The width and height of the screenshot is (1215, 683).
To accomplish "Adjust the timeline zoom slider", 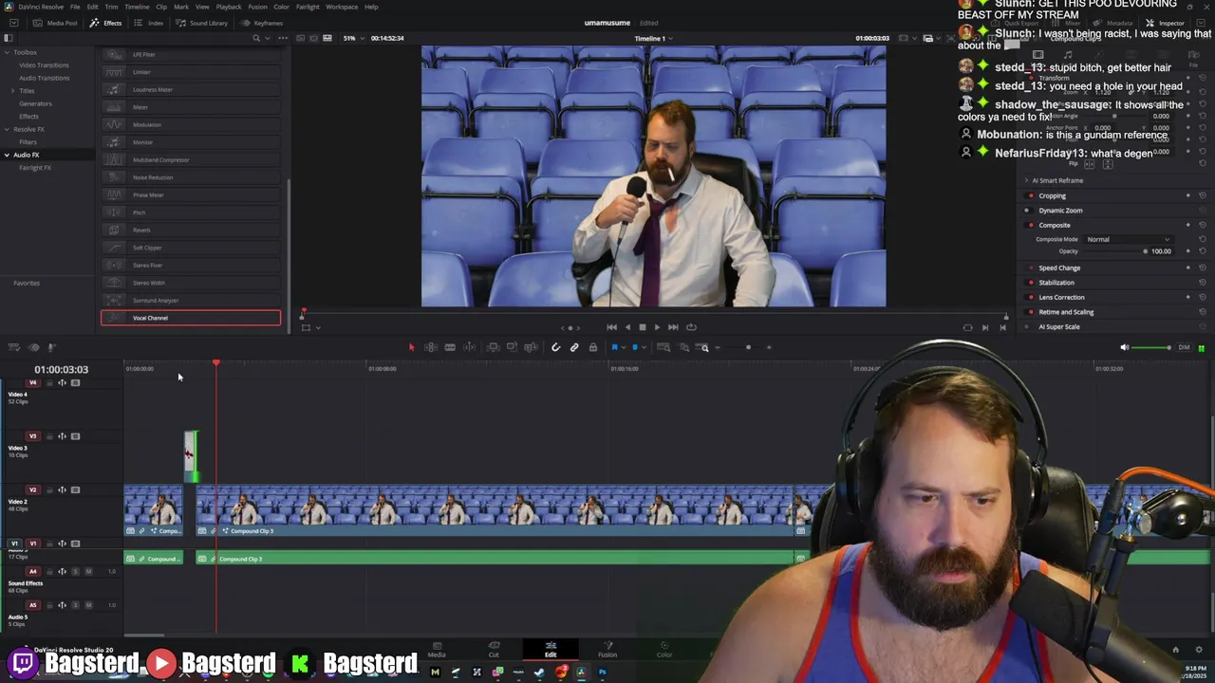I will click(748, 347).
